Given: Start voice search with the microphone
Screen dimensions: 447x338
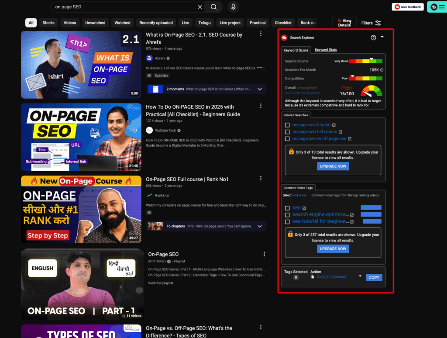Looking at the screenshot, I should click(233, 7).
